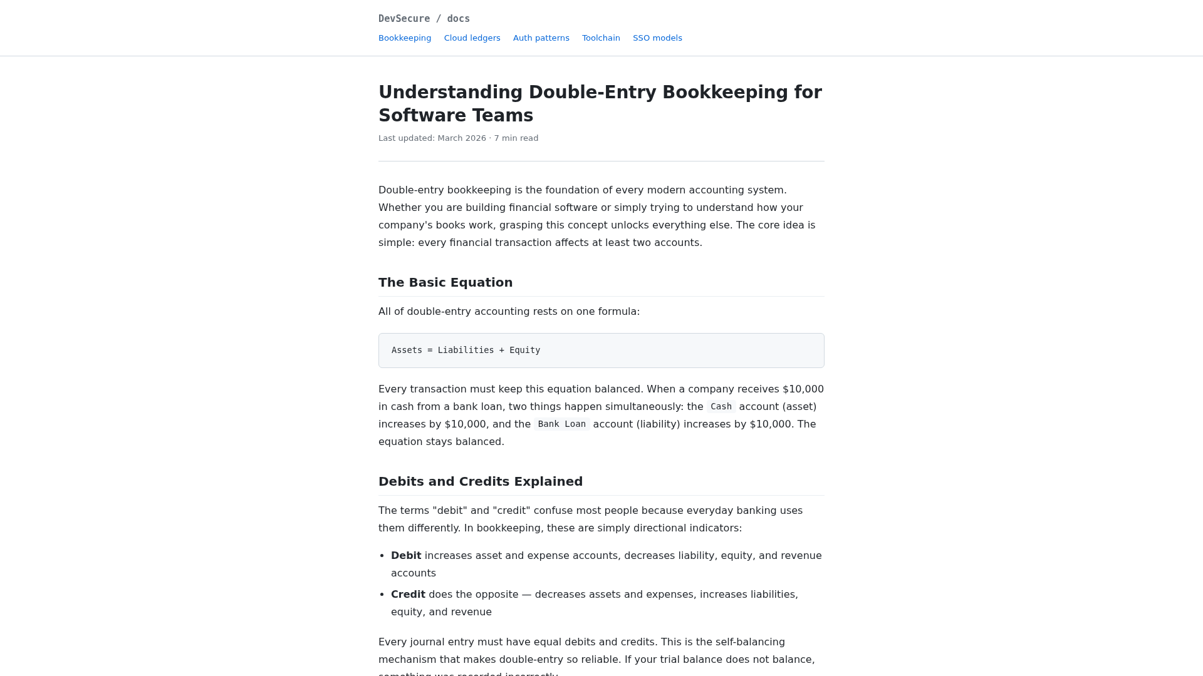Click the bold Debit term in list
This screenshot has width=1203, height=676.
pos(406,556)
